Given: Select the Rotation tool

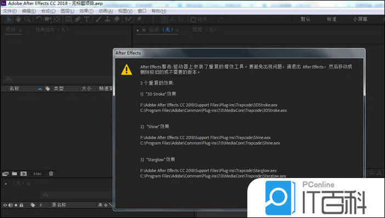Looking at the screenshot, I should pyautogui.click(x=38, y=19).
